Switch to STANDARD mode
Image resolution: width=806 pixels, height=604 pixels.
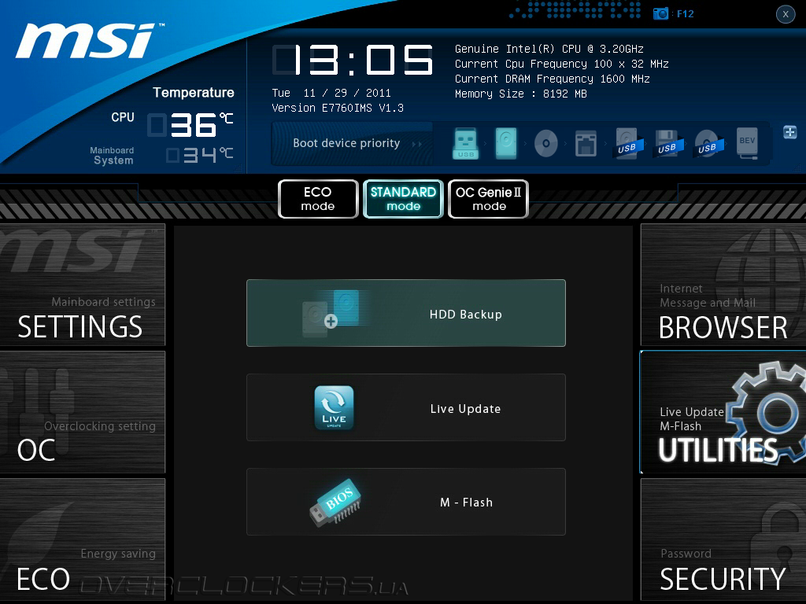point(403,199)
